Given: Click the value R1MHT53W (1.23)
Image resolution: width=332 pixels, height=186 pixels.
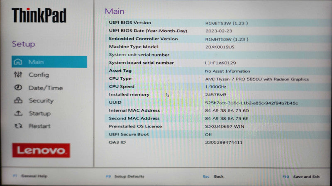Looking at the screenshot, I should point(227,39).
